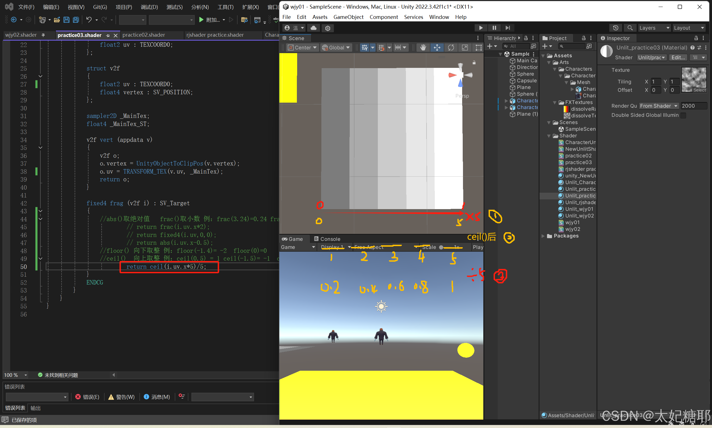This screenshot has height=428, width=712.
Task: Toggle the Inspector panel lock
Action: coord(696,38)
